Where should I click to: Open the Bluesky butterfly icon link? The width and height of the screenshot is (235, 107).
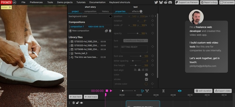click(161, 2)
